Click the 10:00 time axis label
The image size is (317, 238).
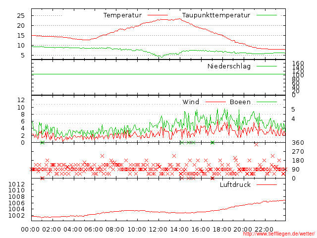click(x=137, y=230)
